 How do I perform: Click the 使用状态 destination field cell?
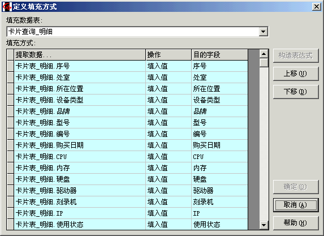[x=220, y=225]
